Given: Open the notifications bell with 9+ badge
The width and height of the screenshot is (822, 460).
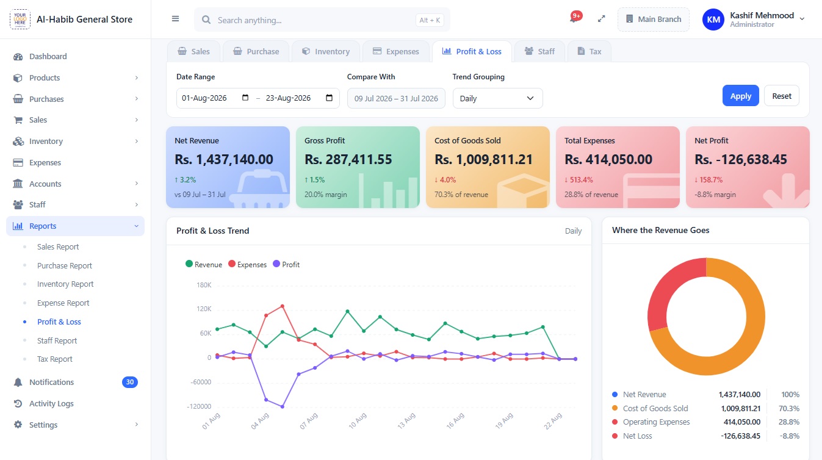Looking at the screenshot, I should (574, 18).
